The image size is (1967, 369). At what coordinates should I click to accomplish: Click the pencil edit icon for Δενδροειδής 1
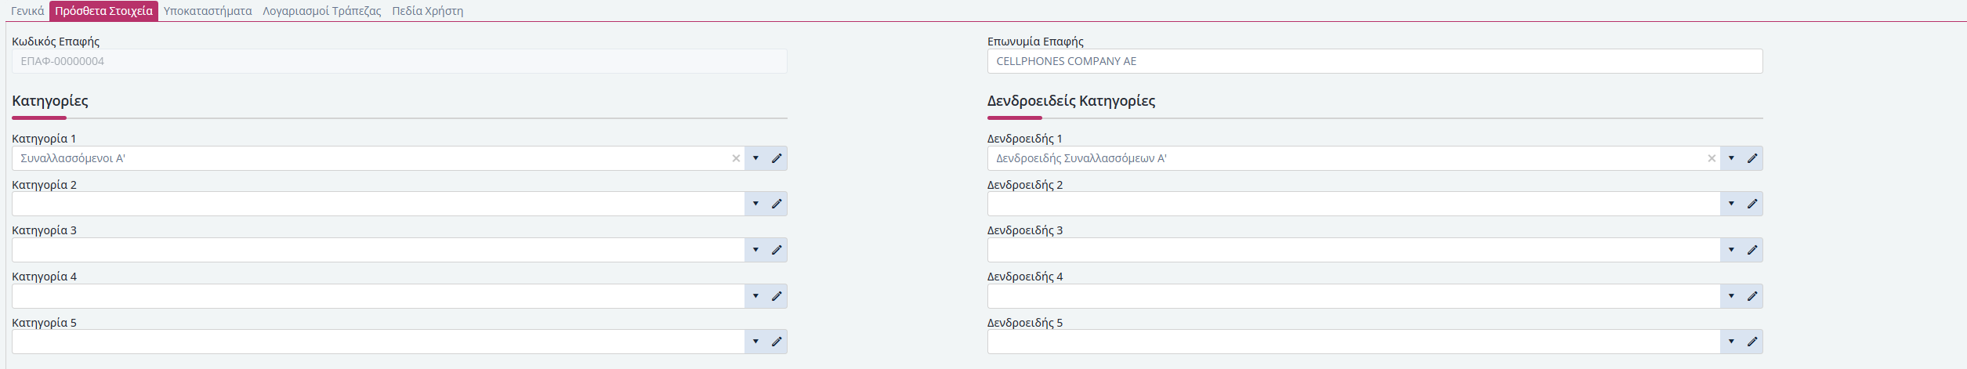point(1752,158)
